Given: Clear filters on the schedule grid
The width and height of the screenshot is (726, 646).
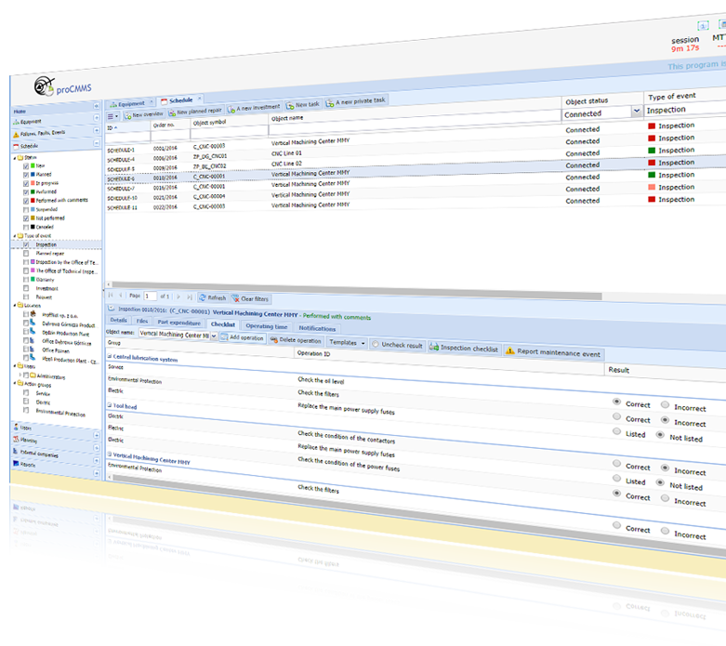Looking at the screenshot, I should [x=250, y=298].
